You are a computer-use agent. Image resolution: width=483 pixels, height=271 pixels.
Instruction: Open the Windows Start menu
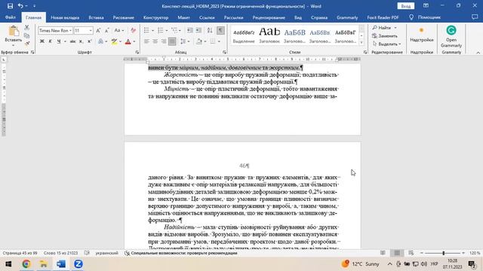coord(8,264)
